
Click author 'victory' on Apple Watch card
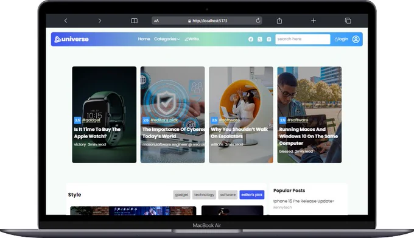[80, 144]
